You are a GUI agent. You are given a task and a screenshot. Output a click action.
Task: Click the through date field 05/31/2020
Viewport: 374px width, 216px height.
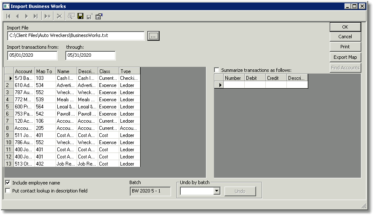[91, 55]
